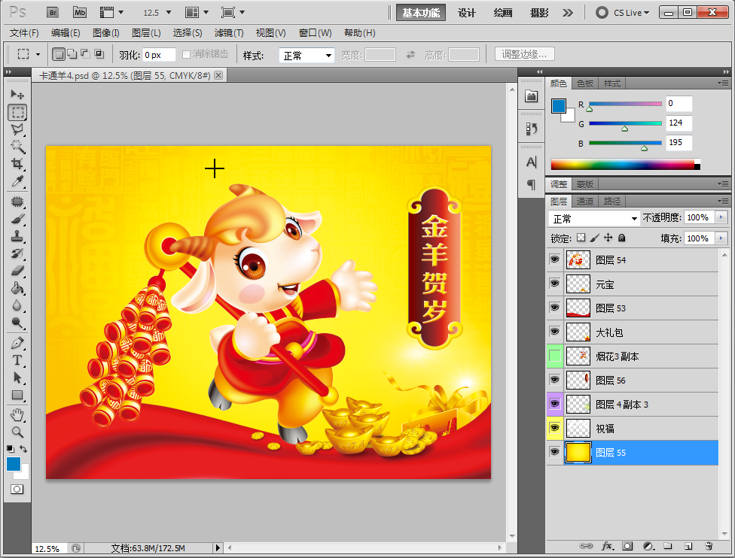Toggle Quick Mask mode
Screen dimensions: 735x558
(x=17, y=489)
